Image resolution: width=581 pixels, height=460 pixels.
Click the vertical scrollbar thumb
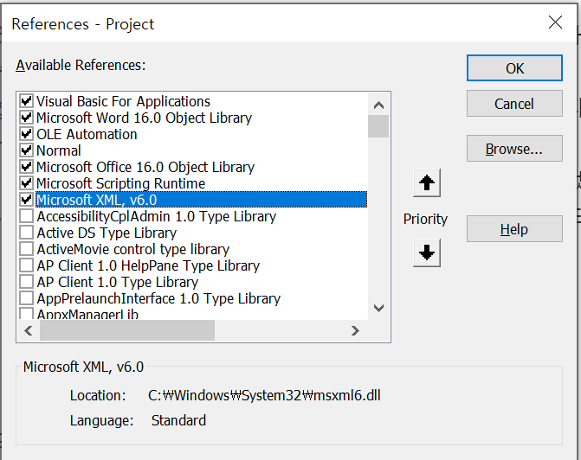coord(378,126)
